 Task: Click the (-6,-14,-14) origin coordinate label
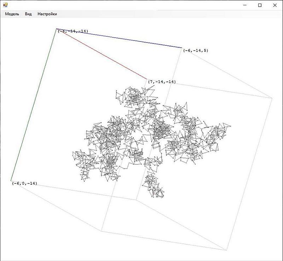coord(73,31)
